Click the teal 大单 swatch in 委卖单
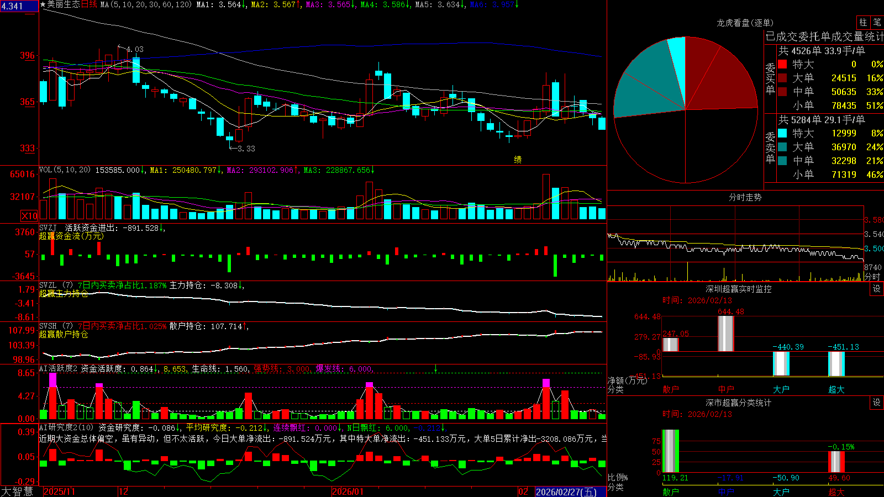 pyautogui.click(x=782, y=147)
